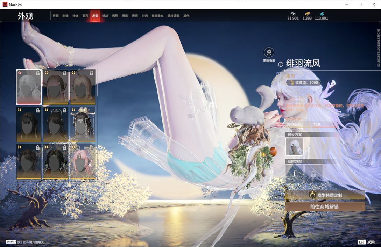381x247 pixels.
Task: Switch to the 技能奥义 tab
Action: pos(157,16)
